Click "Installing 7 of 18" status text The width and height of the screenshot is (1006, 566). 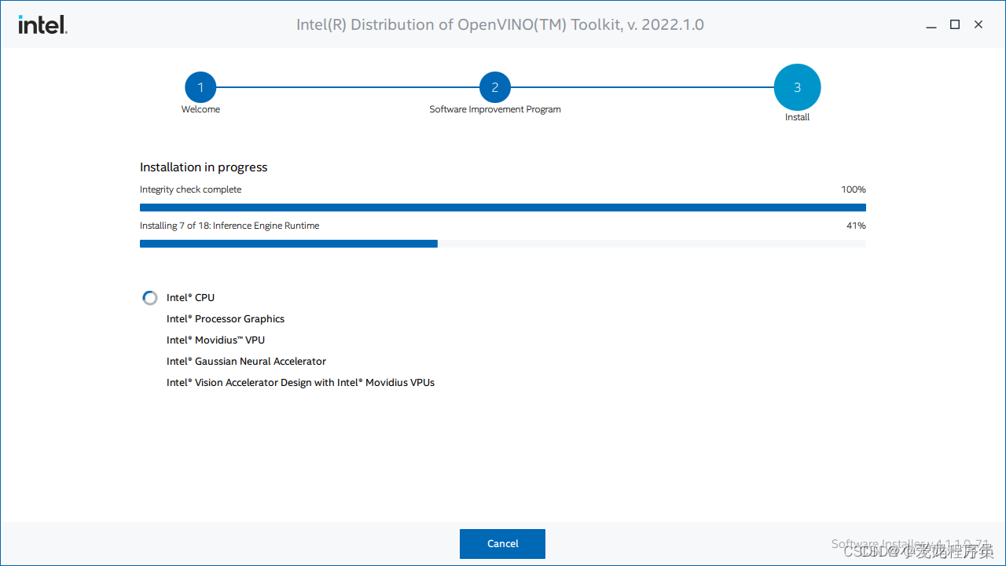pyautogui.click(x=229, y=226)
